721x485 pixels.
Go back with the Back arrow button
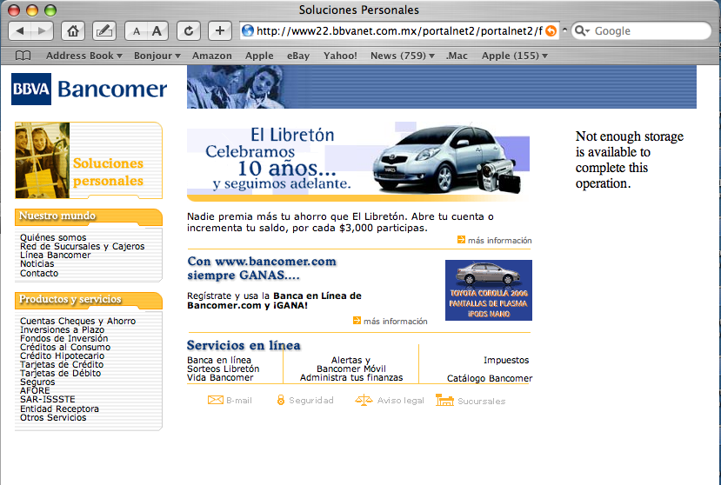[19, 30]
